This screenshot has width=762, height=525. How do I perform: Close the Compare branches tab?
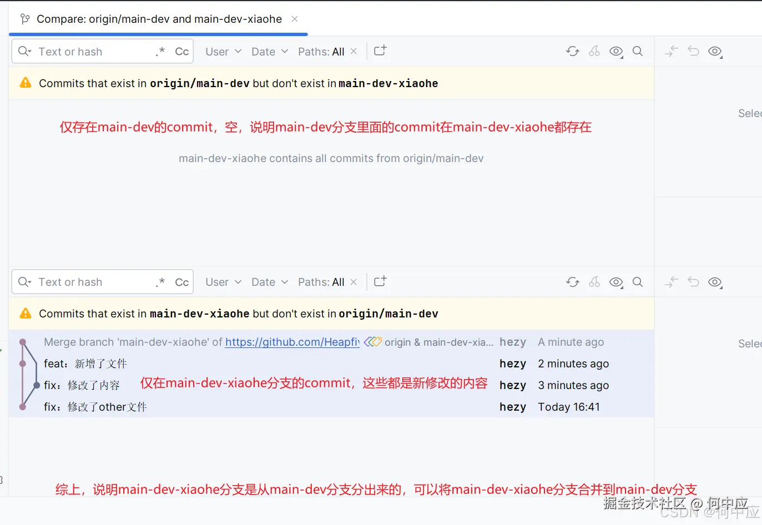pos(294,18)
